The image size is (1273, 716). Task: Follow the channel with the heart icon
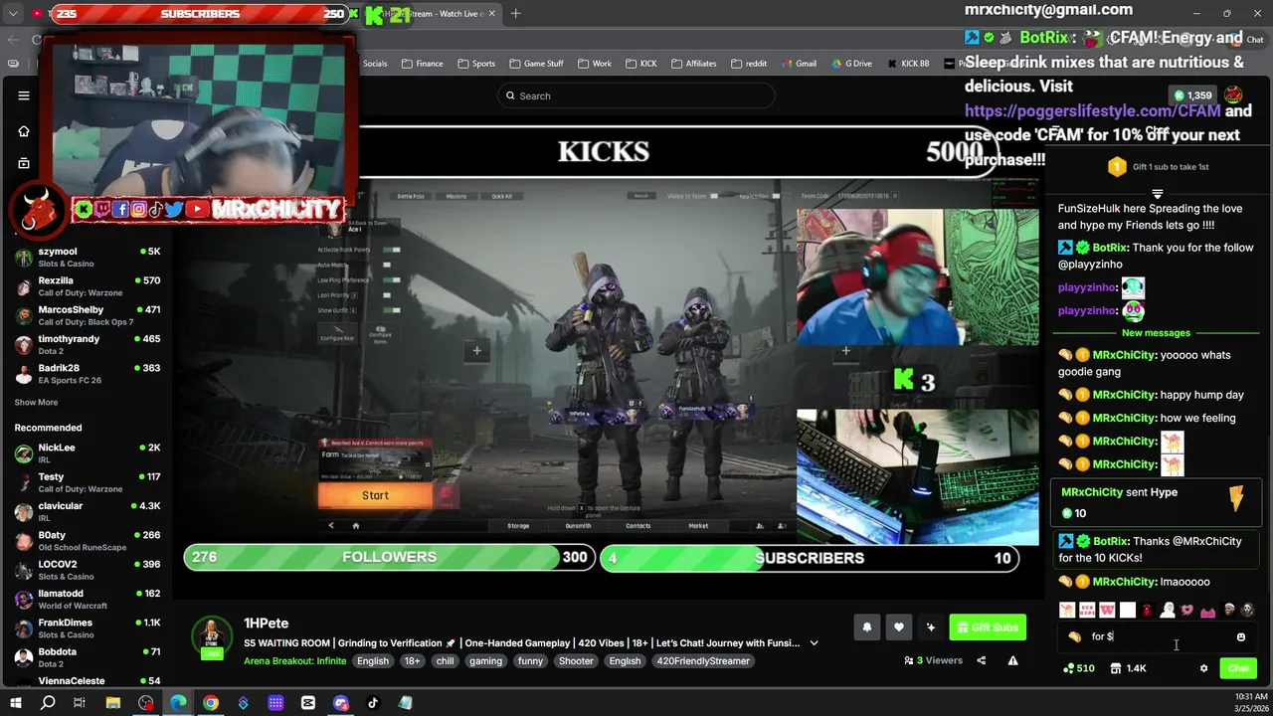click(x=898, y=627)
